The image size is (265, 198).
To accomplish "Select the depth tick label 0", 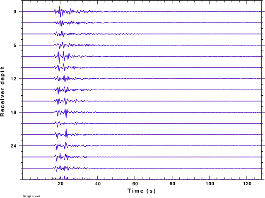I will pos(15,12).
